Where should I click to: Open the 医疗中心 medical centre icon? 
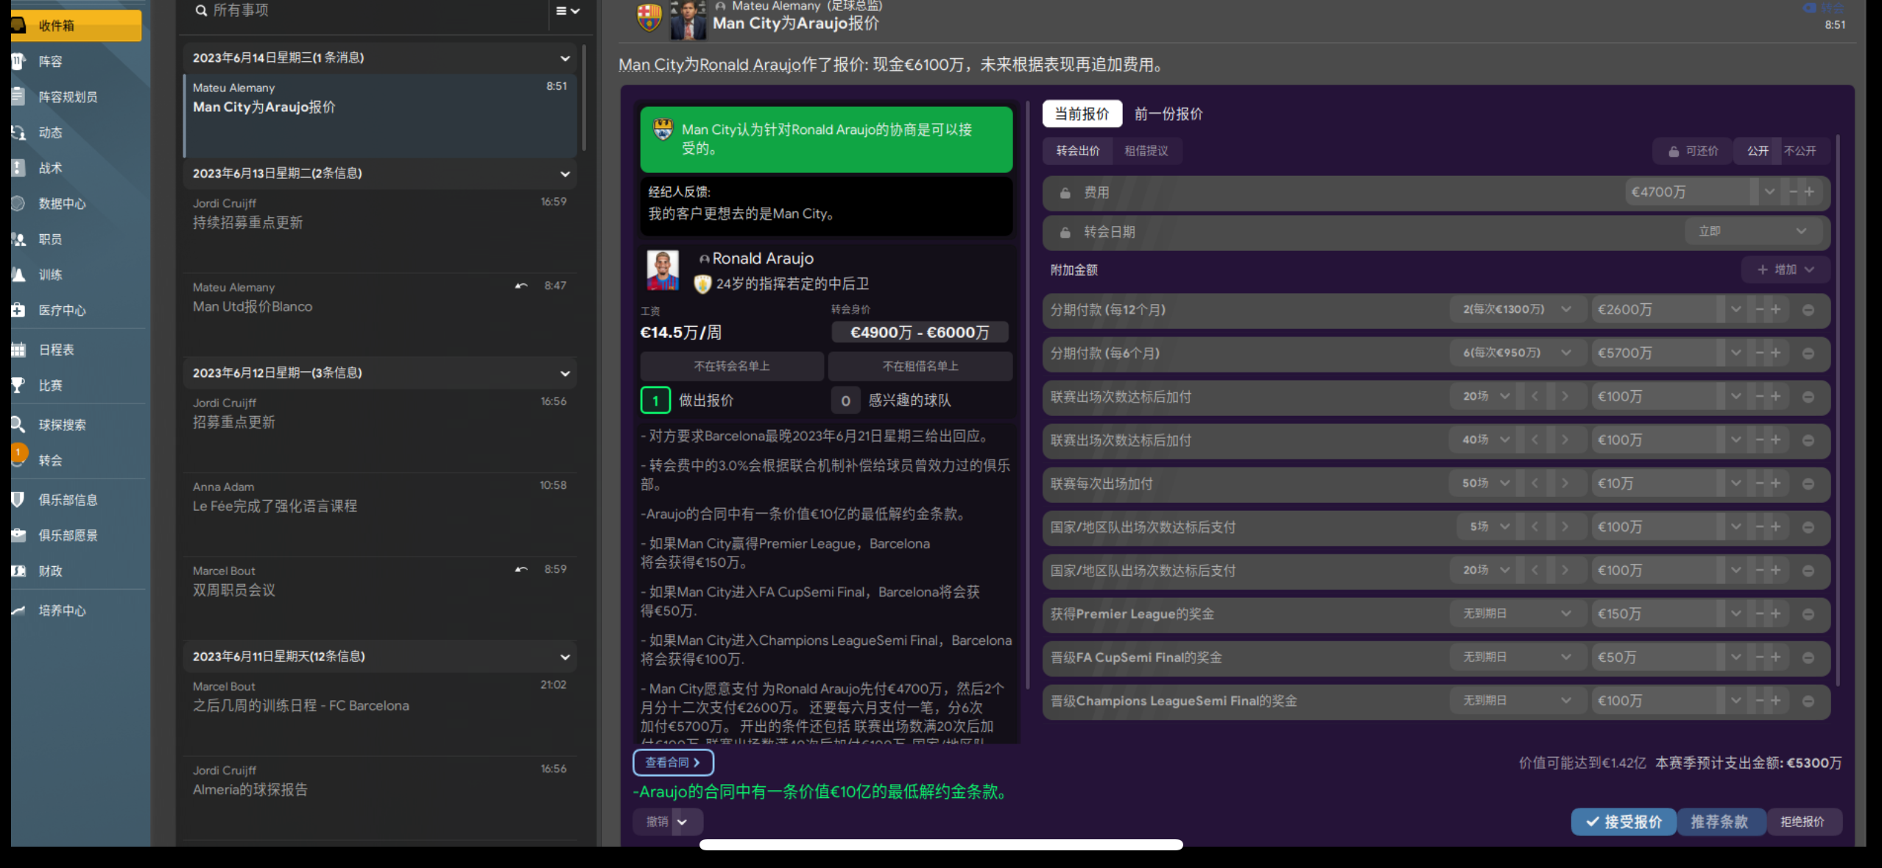pyautogui.click(x=18, y=310)
